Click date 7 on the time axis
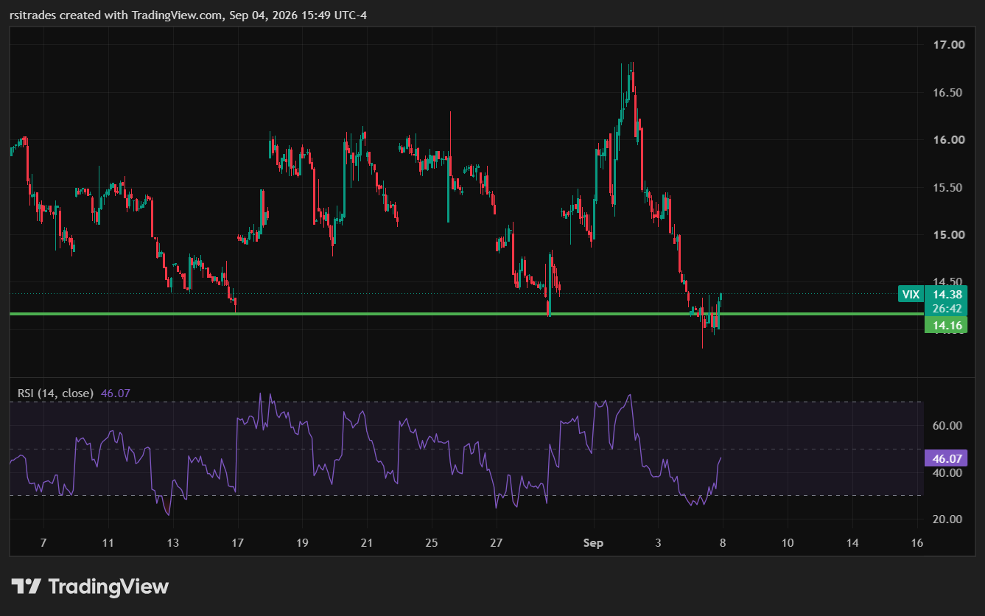This screenshot has width=985, height=616. tap(43, 544)
